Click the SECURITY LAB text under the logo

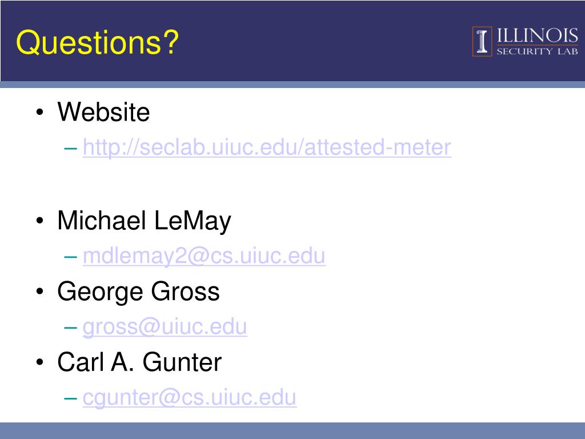537,51
